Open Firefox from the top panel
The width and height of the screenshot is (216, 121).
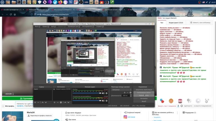[x=60, y=2]
